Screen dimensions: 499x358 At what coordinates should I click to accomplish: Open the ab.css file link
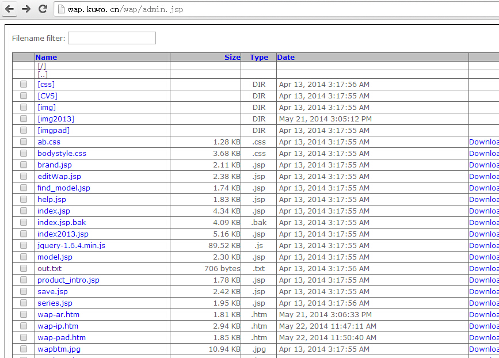(49, 142)
